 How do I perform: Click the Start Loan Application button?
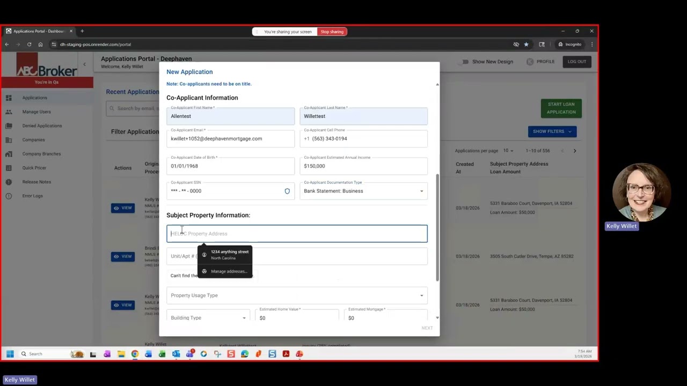(561, 108)
